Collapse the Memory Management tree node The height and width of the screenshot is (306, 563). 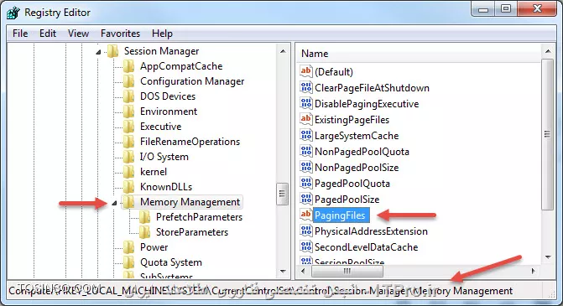pos(114,203)
